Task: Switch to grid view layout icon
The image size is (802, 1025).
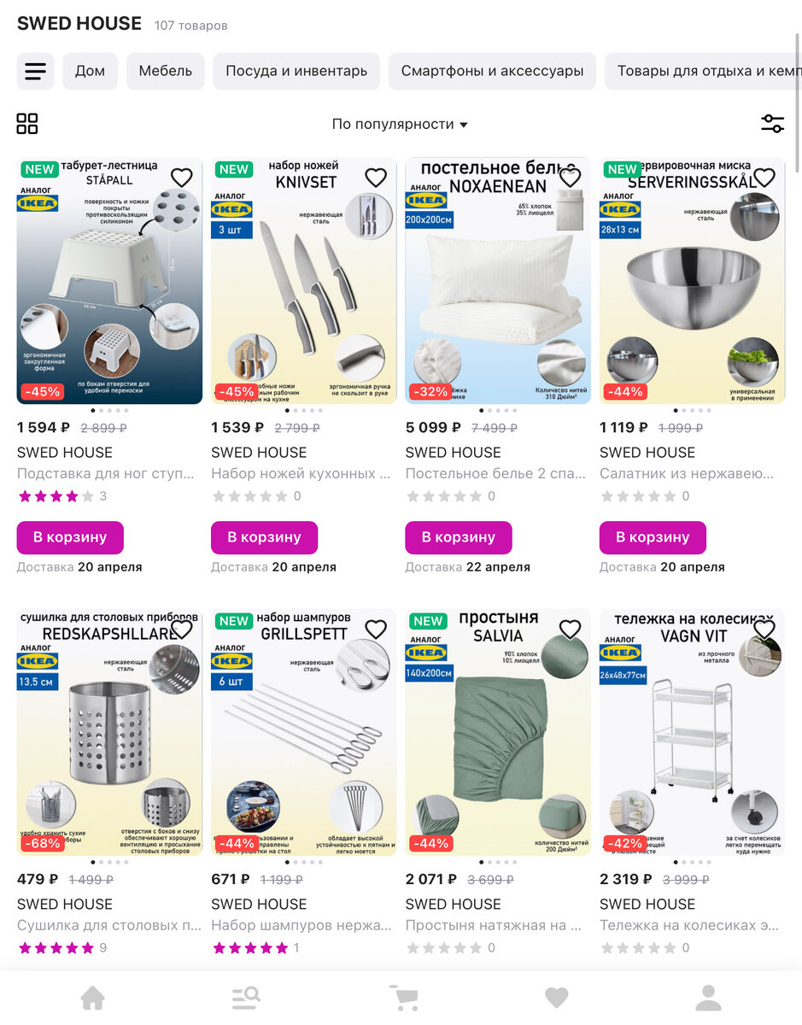Action: 27,124
